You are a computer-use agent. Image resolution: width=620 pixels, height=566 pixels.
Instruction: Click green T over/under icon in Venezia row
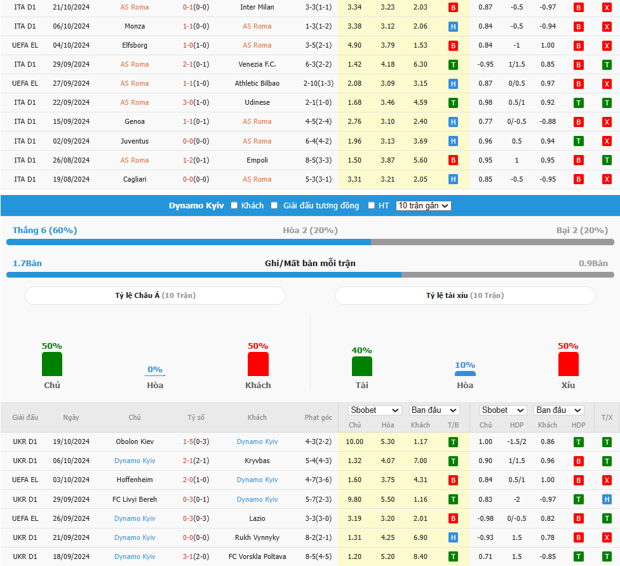pos(607,64)
